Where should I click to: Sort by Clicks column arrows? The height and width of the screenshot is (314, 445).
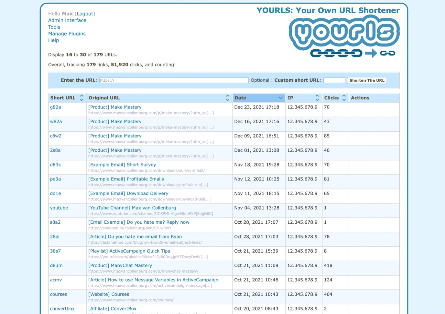(344, 98)
